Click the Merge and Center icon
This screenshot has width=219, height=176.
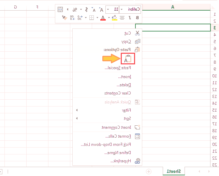(x=60, y=9)
